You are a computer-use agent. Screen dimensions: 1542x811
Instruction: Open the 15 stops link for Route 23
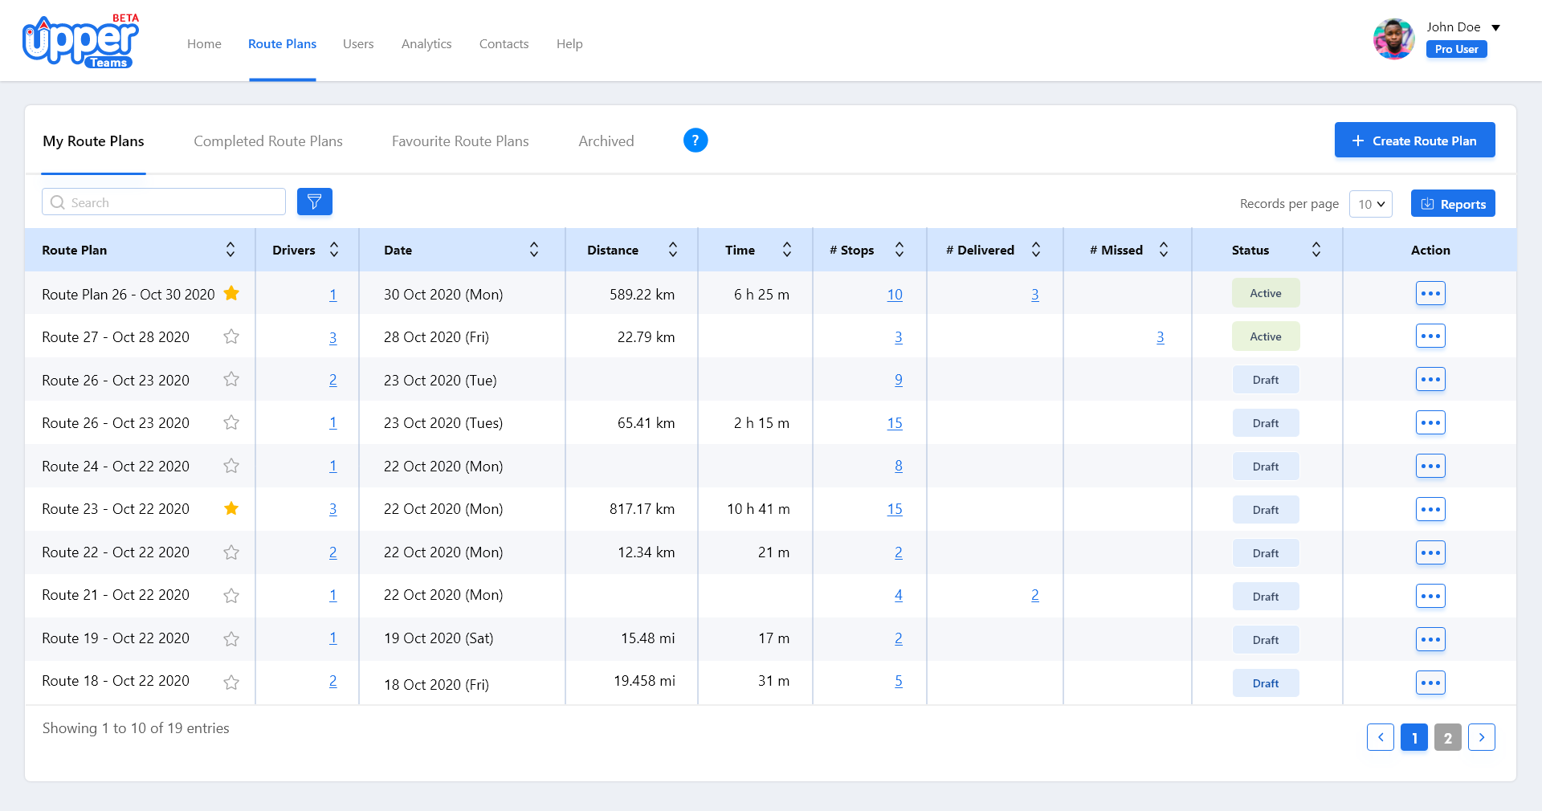tap(895, 509)
